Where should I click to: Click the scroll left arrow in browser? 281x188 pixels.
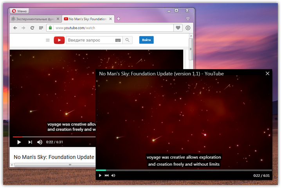(x=12, y=165)
